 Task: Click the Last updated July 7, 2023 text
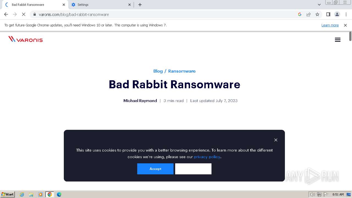coord(214,101)
